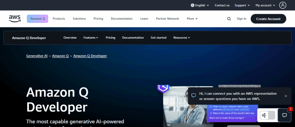Image resolution: width=295 pixels, height=127 pixels.
Task: Open the chat bubble button with notification
Action: click(284, 115)
